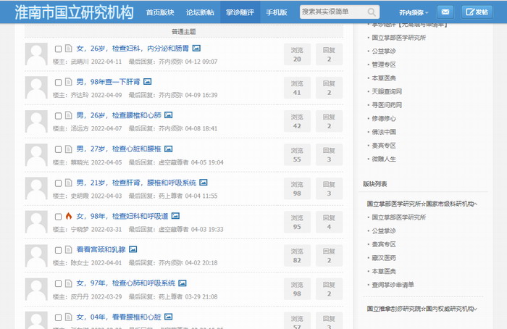The height and width of the screenshot is (329, 507).
Task: Click the 淮南市国立研究机构 site title
Action: point(74,12)
